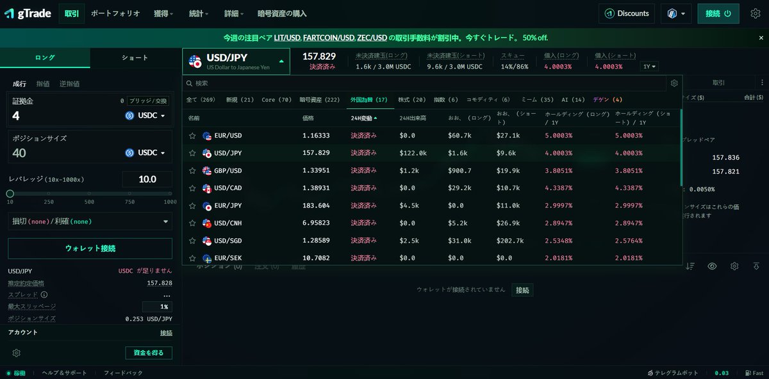
Task: Switch to the ショート tab
Action: coord(135,58)
